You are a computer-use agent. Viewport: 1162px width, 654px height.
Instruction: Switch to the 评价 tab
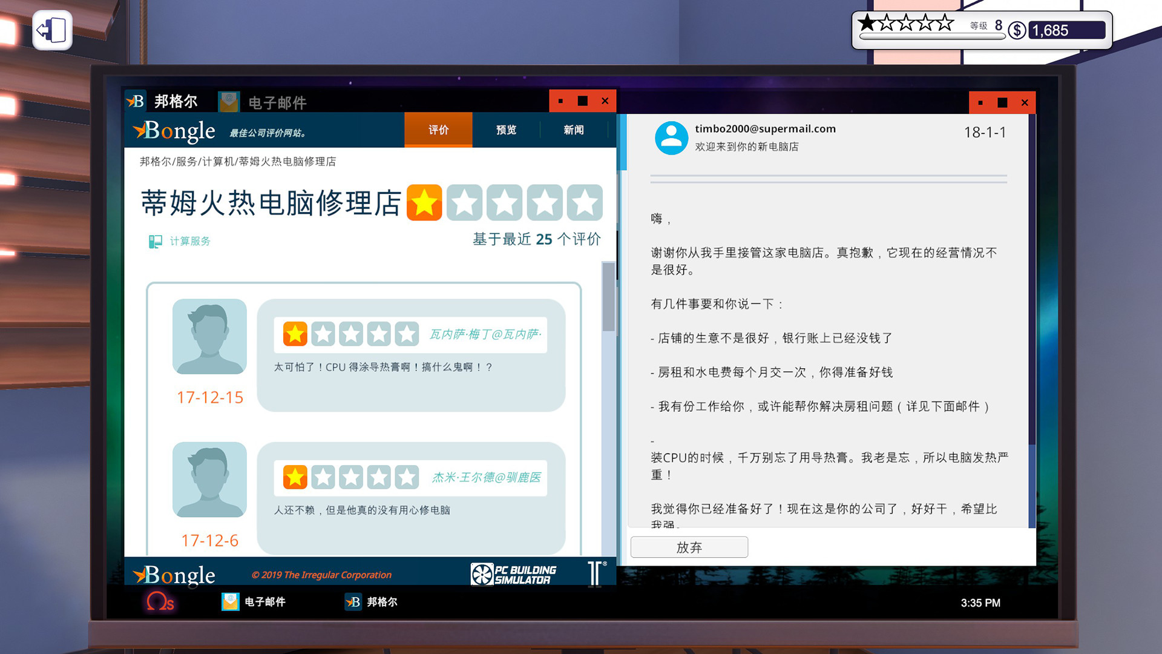click(x=438, y=130)
